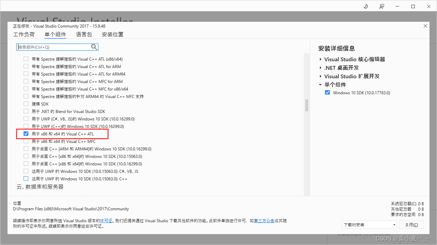Check Spectre Visual C++ MFC for x86/x64

coord(26,89)
